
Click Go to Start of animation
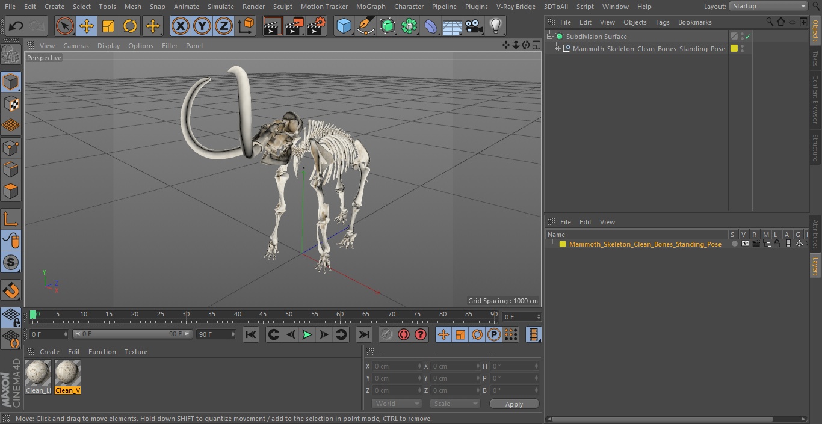251,334
